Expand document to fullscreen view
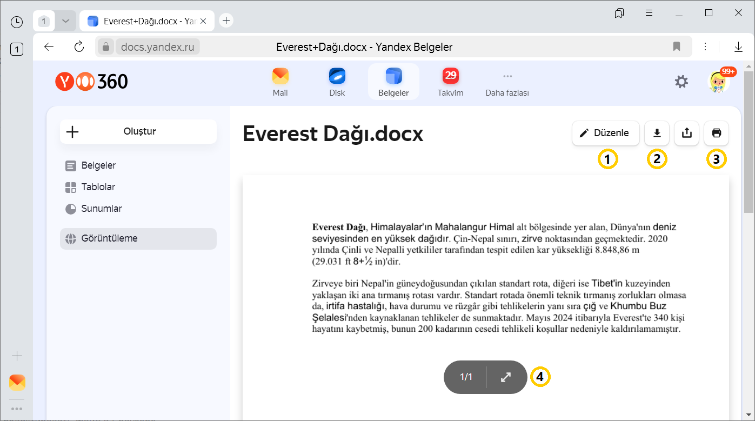The width and height of the screenshot is (755, 421). 506,377
